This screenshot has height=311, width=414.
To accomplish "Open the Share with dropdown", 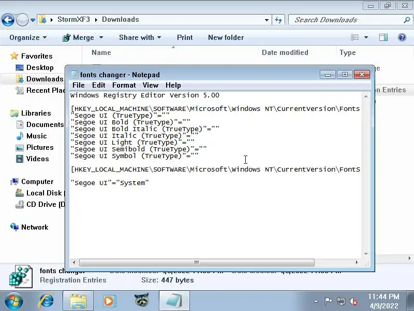I will pos(140,37).
